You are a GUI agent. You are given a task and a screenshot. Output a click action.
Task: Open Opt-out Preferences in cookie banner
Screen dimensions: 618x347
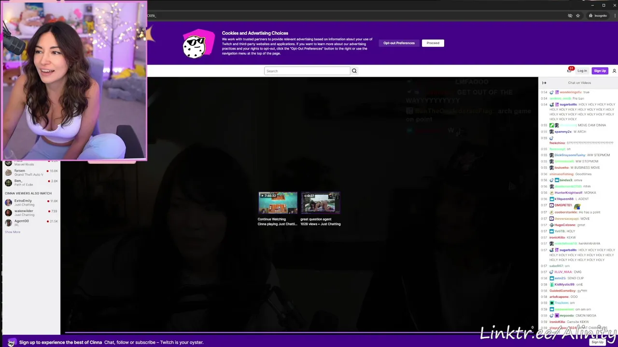tap(399, 43)
